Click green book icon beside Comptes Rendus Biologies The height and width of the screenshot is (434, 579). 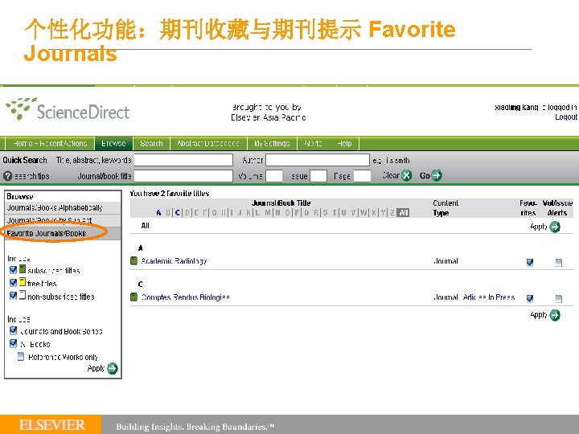tap(134, 297)
